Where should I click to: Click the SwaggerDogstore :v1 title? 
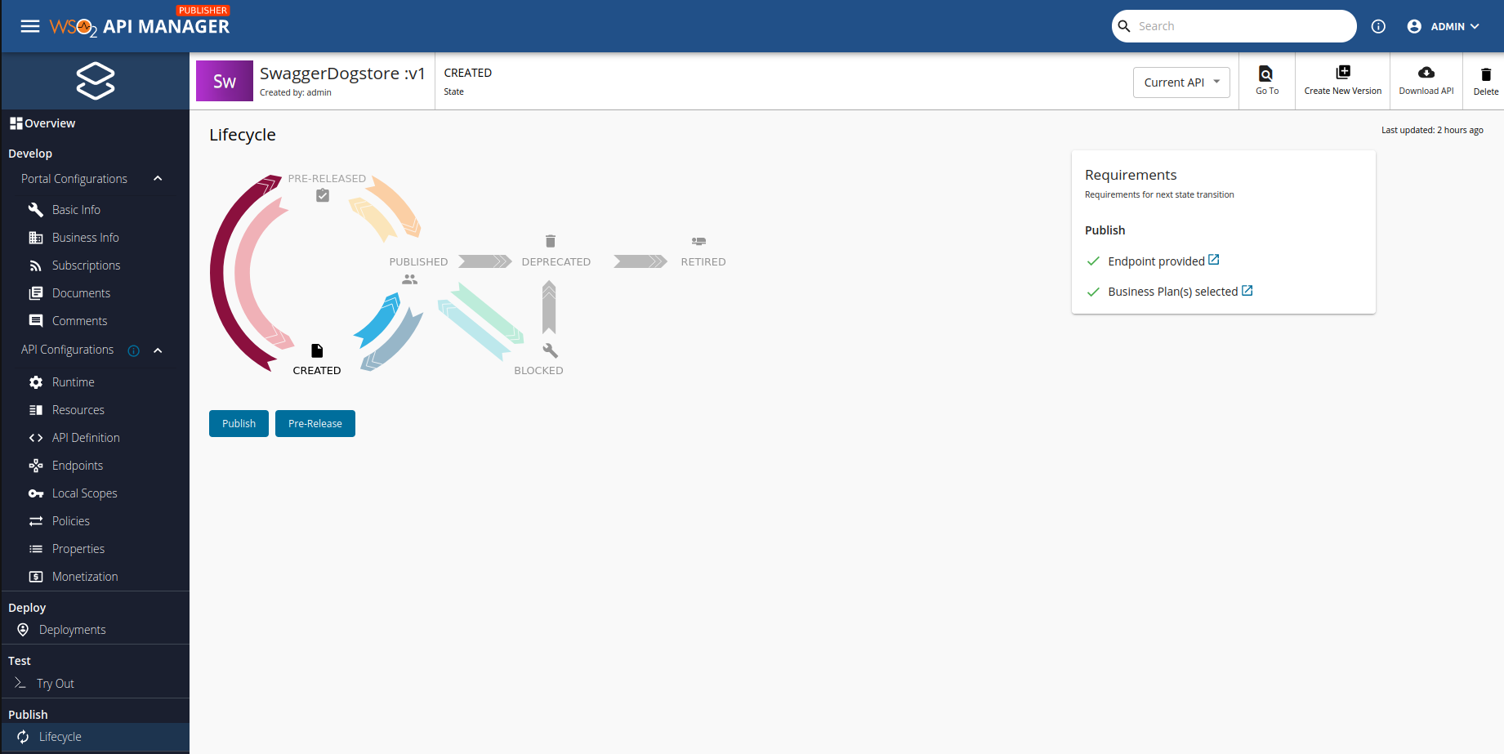[342, 74]
